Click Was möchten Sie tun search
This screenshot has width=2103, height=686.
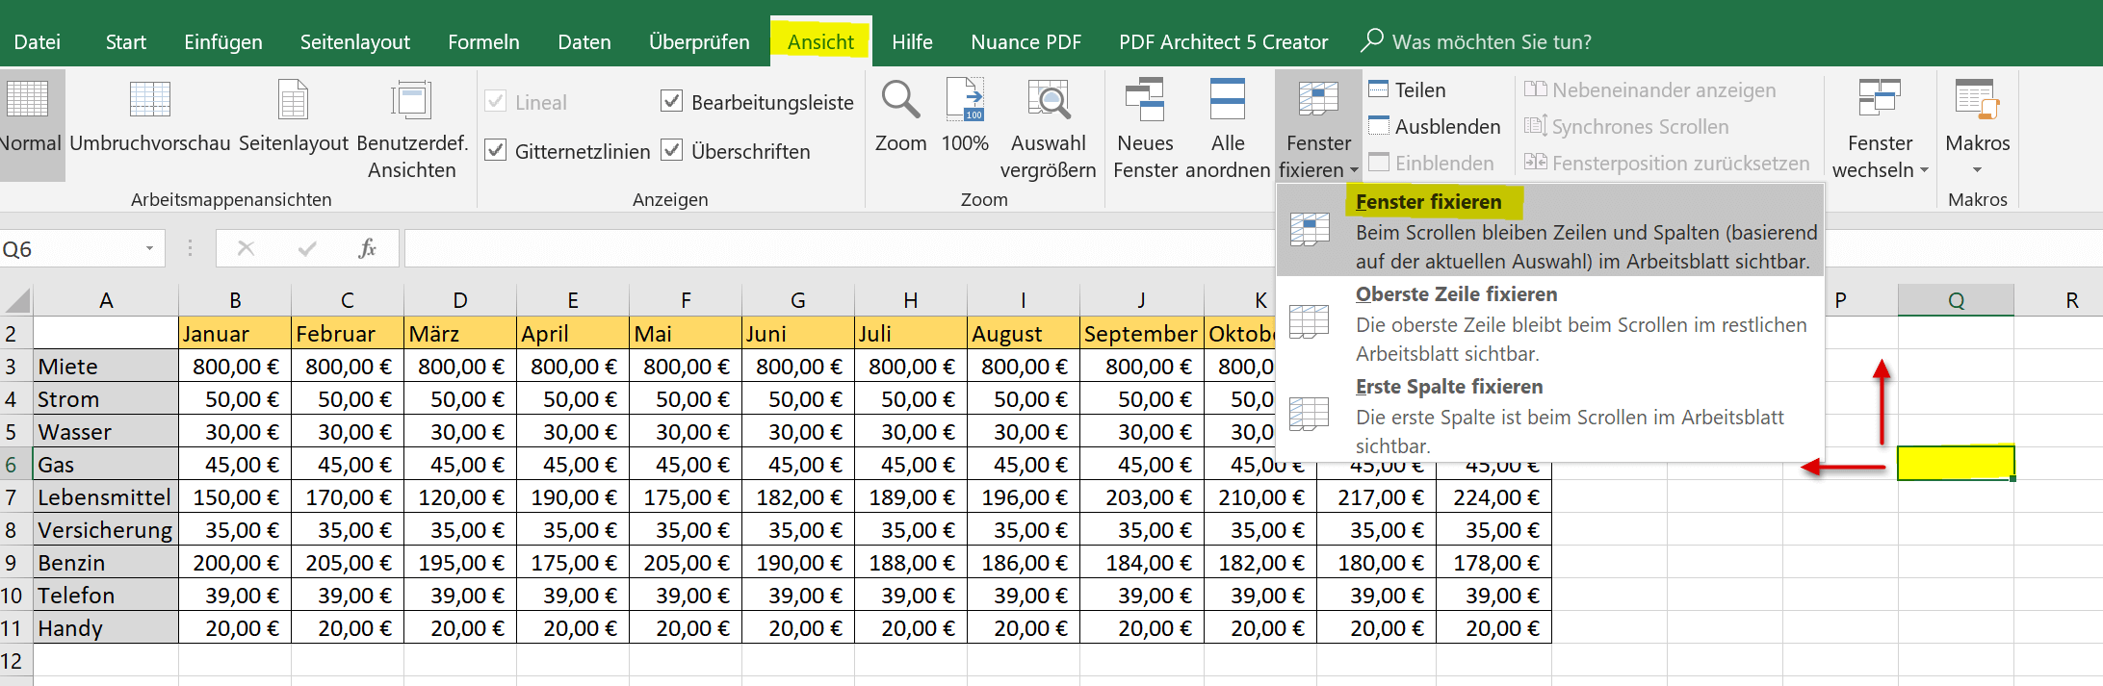(x=1492, y=42)
